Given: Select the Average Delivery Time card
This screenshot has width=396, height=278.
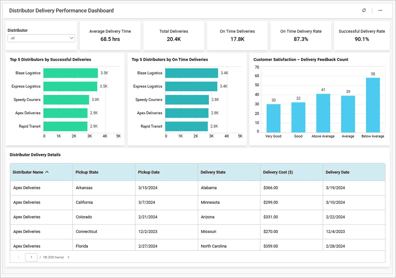Looking at the screenshot, I should (x=110, y=35).
